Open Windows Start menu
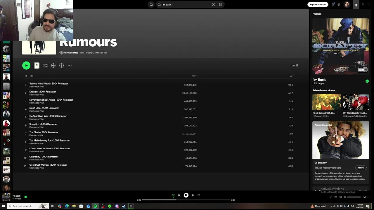The height and width of the screenshot is (210, 374). 4,206
